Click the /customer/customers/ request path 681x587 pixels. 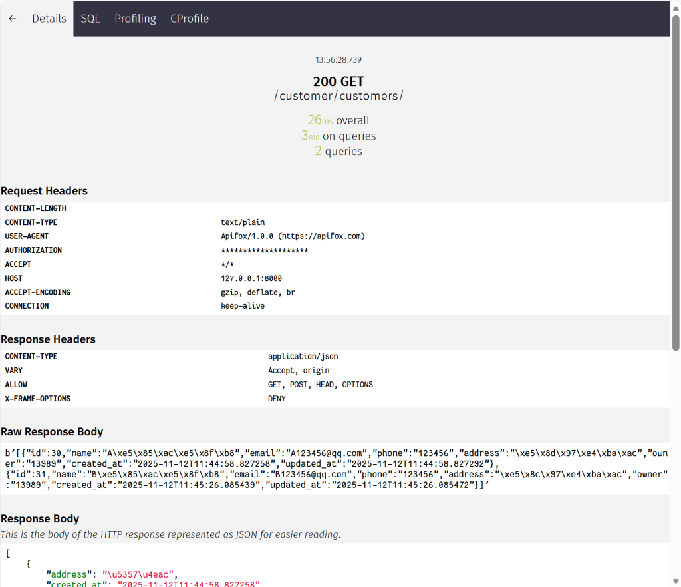pos(339,96)
